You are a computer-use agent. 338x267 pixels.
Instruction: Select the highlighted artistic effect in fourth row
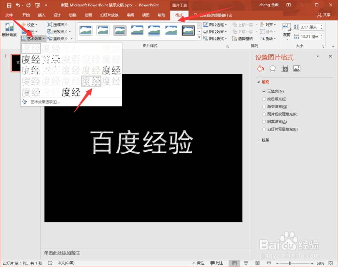(x=91, y=81)
